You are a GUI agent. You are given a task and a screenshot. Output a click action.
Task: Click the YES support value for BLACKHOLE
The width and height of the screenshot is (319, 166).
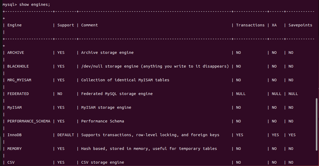pos(61,66)
